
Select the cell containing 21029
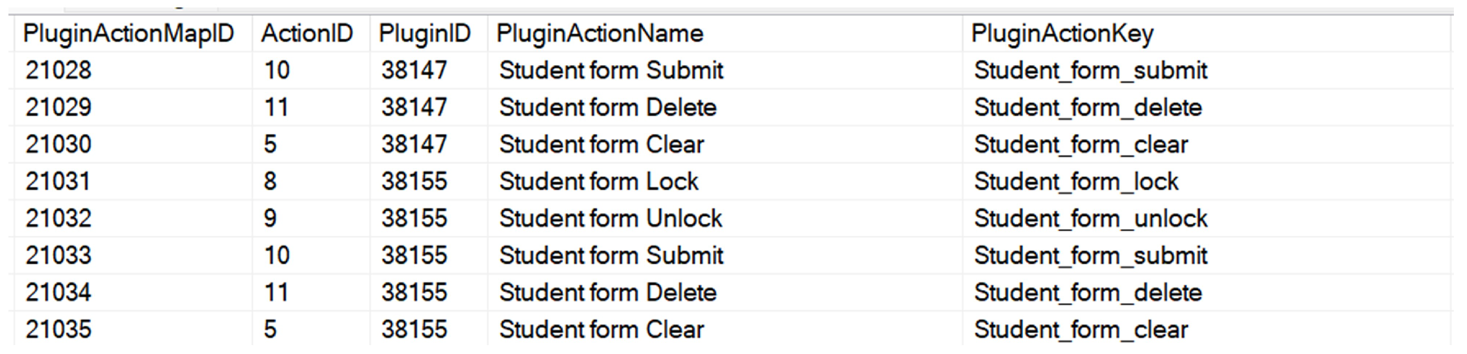pos(59,108)
